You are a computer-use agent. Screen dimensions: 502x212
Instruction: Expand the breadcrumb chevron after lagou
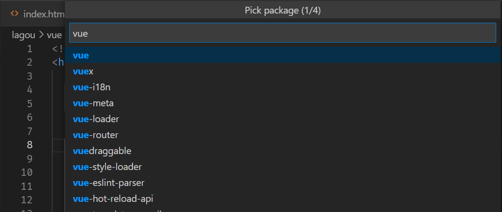41,35
